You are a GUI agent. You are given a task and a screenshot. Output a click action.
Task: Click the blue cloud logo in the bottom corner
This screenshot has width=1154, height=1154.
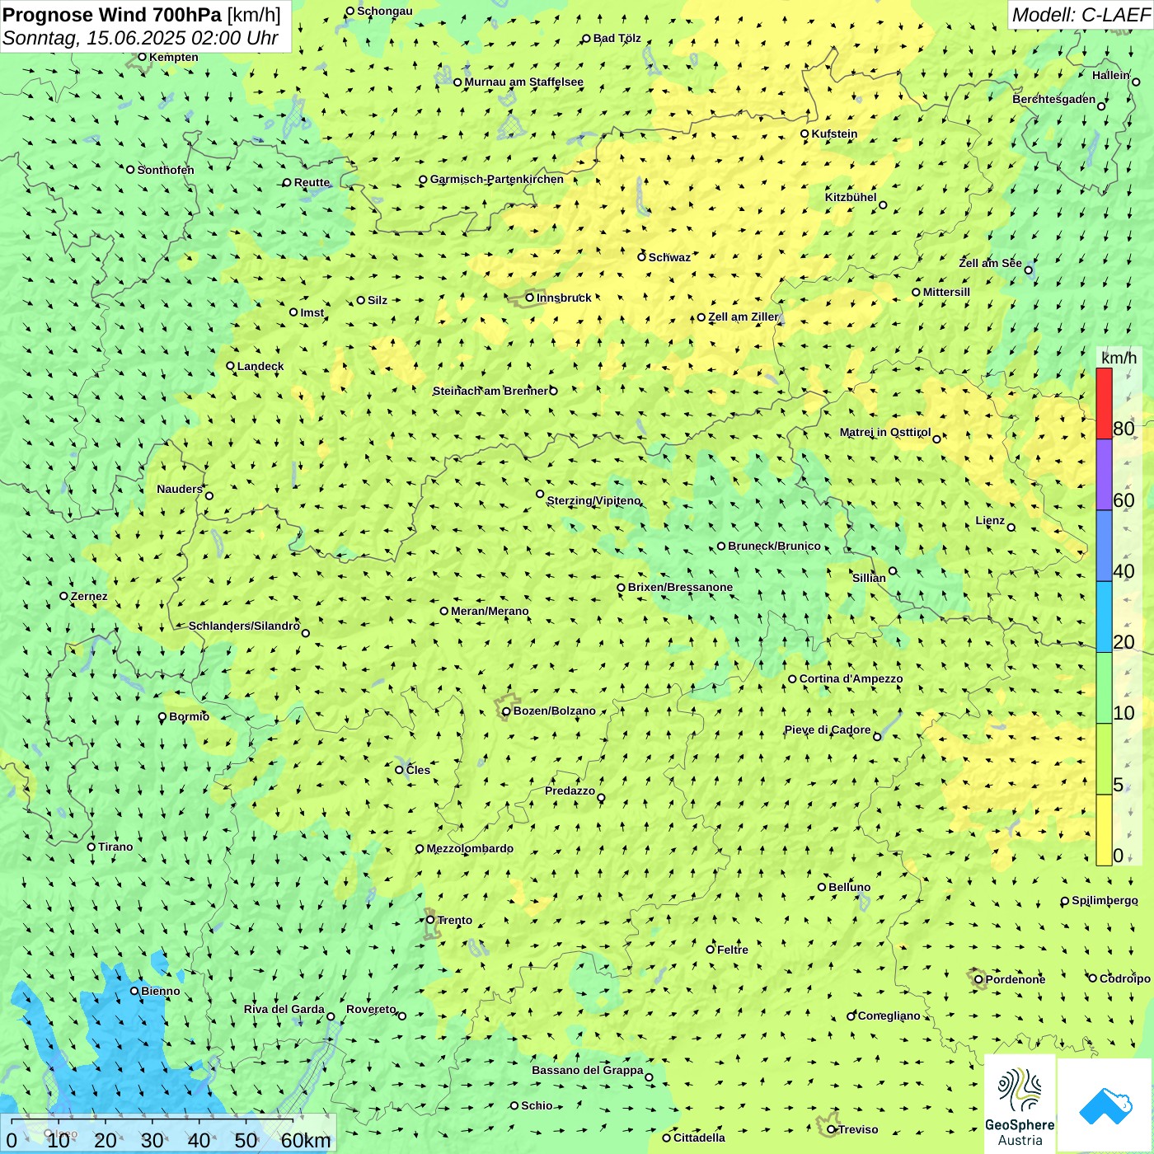[x=1105, y=1105]
